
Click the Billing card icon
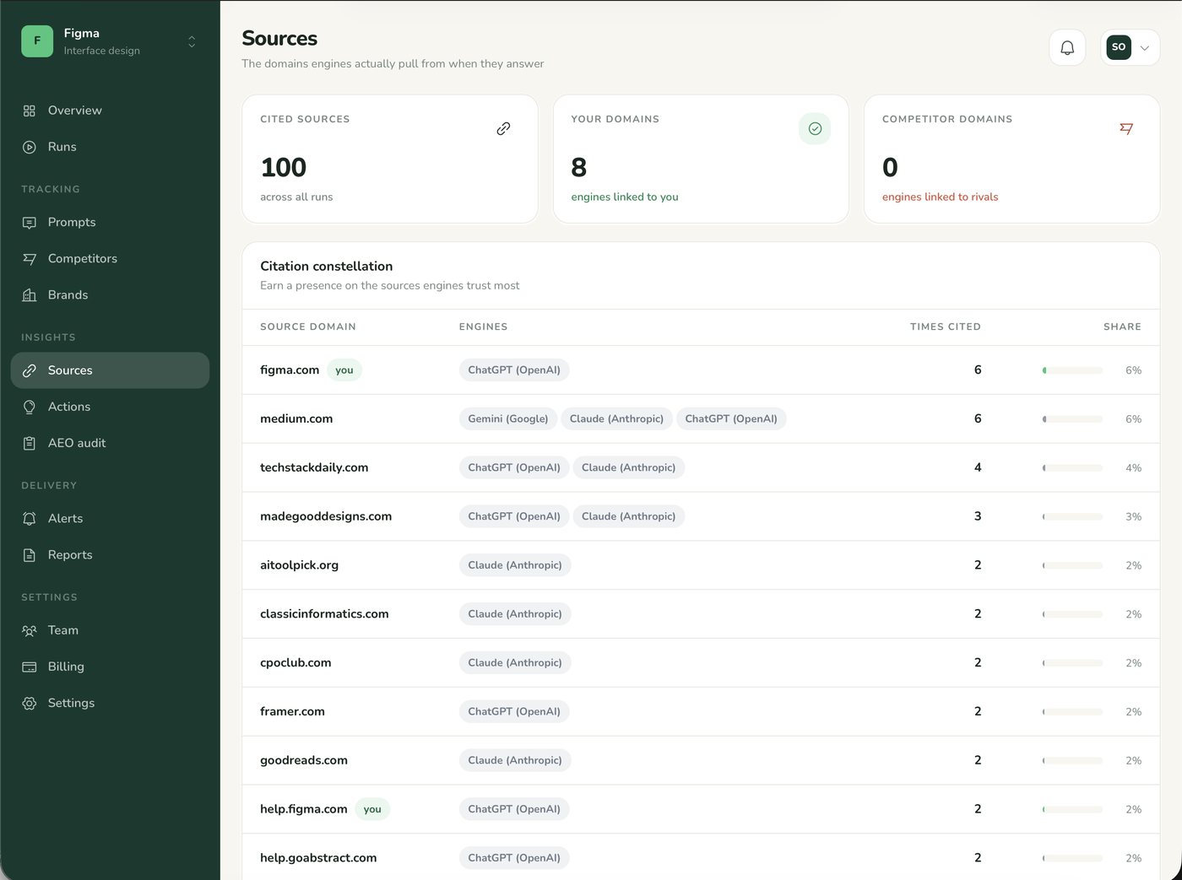tap(30, 667)
